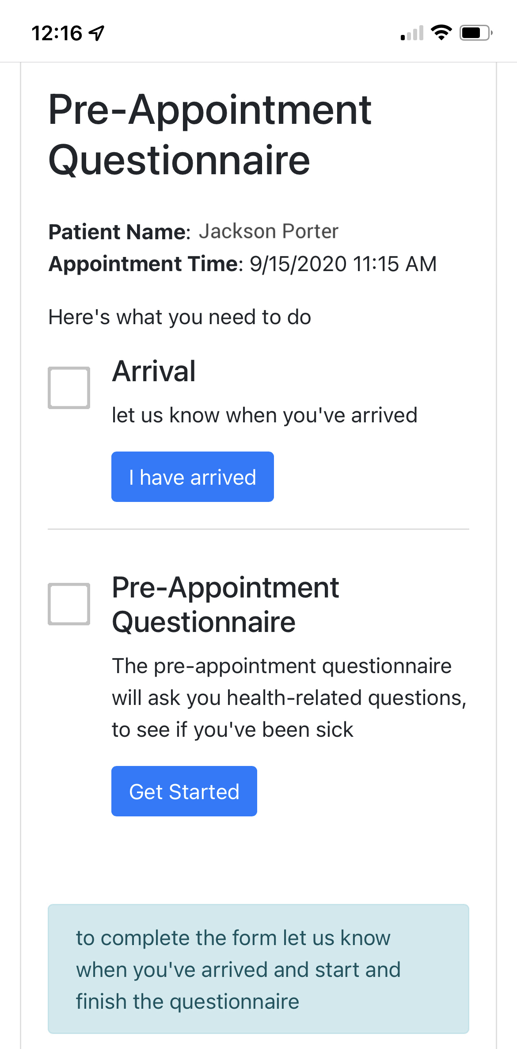Click the large page title at the top

pyautogui.click(x=210, y=134)
